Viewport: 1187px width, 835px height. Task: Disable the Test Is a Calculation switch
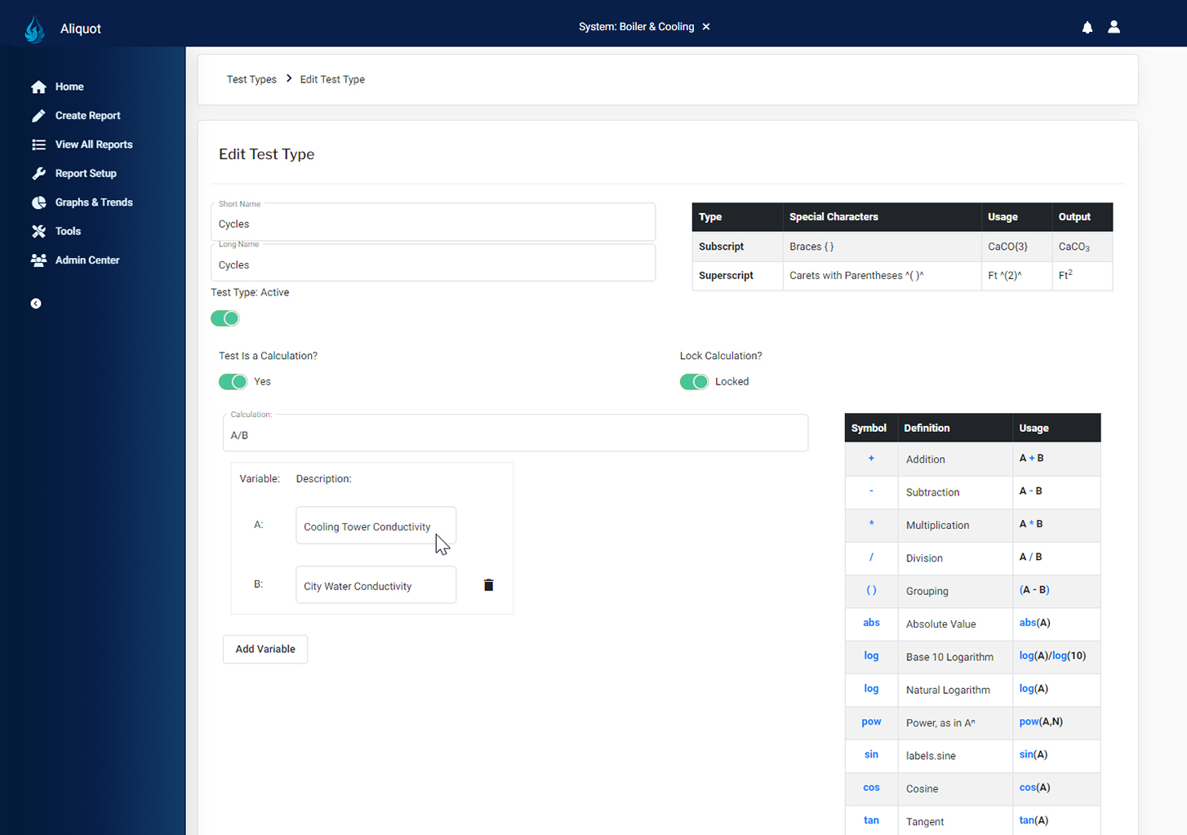pyautogui.click(x=233, y=381)
